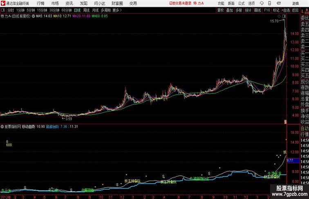
Task: Click the 9.77 blue price tag
Action: [293, 160]
